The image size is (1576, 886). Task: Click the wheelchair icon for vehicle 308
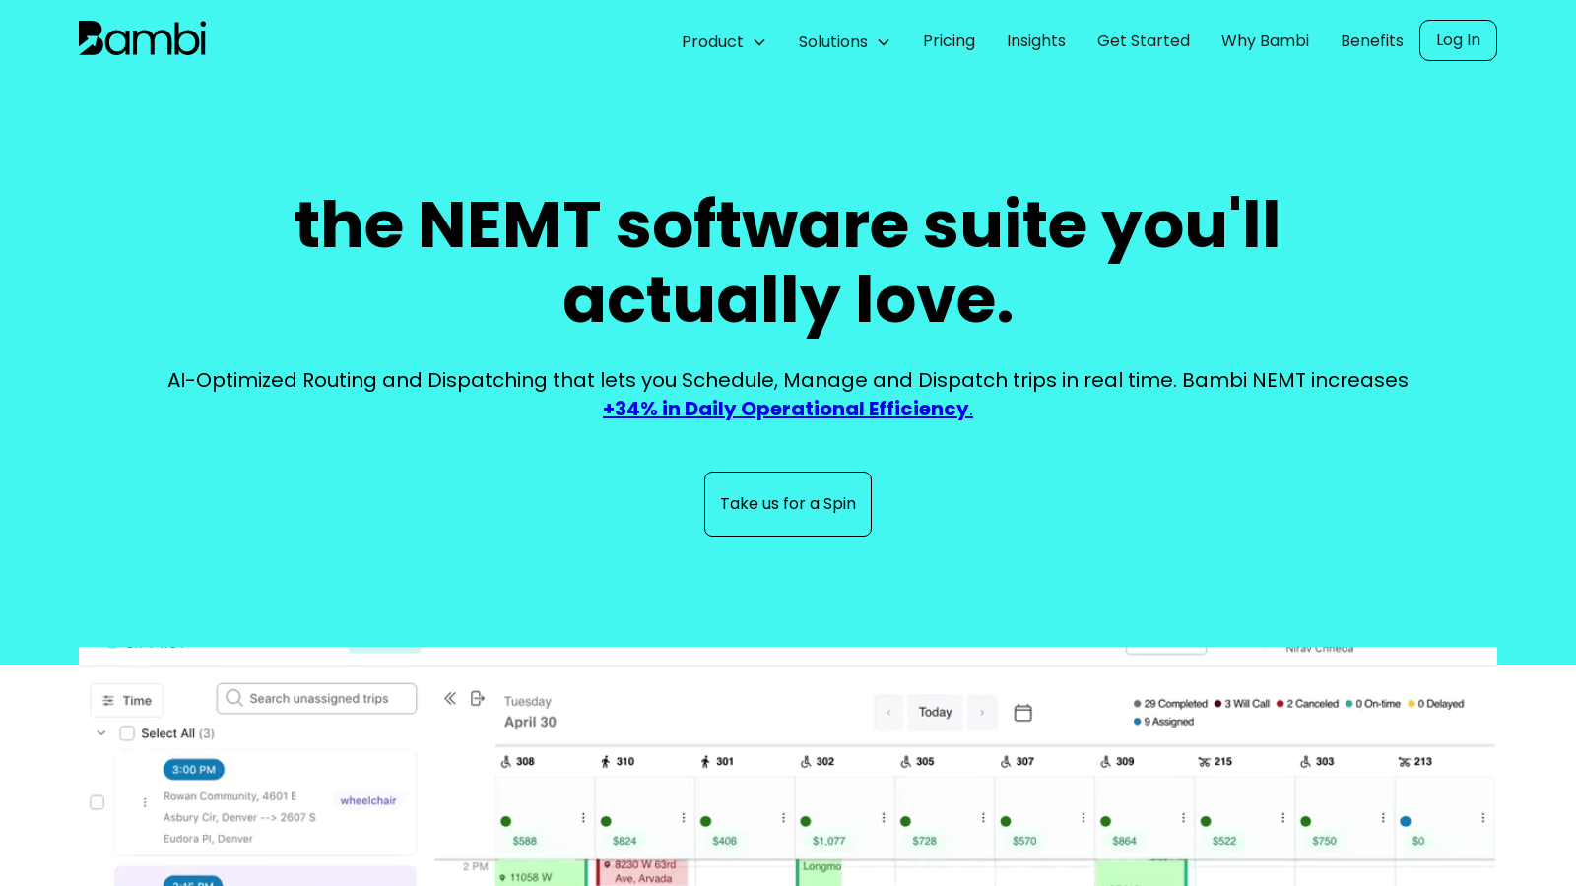(506, 762)
